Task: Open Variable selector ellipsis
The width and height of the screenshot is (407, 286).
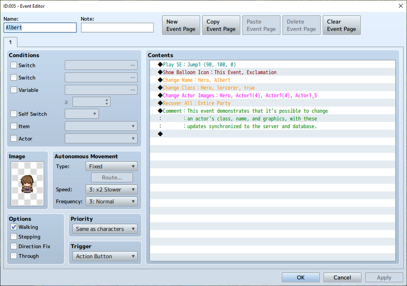Action: coord(133,90)
